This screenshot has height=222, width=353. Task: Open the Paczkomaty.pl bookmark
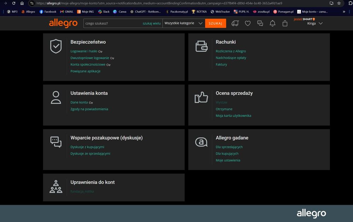point(177,12)
